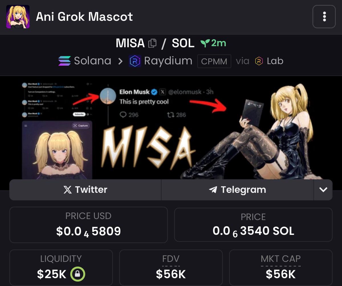Click the green sprout pair-age icon
The image size is (342, 286).
click(x=205, y=43)
